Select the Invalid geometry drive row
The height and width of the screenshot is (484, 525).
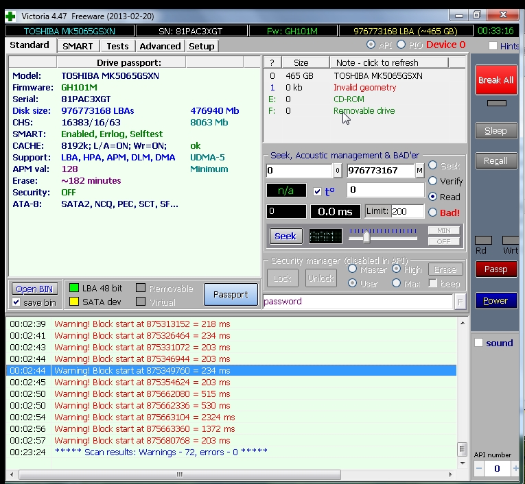364,88
